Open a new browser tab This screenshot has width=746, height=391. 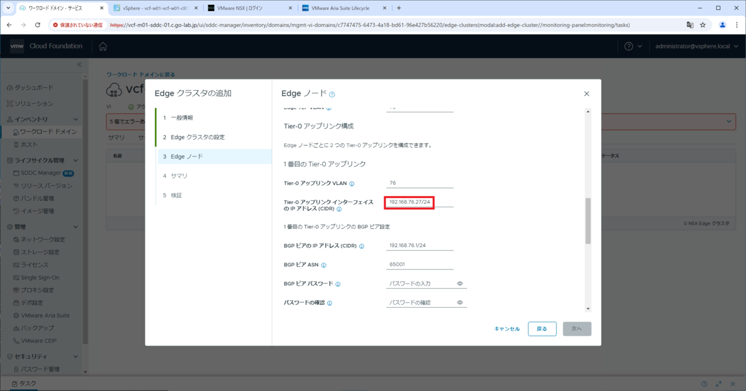[398, 8]
